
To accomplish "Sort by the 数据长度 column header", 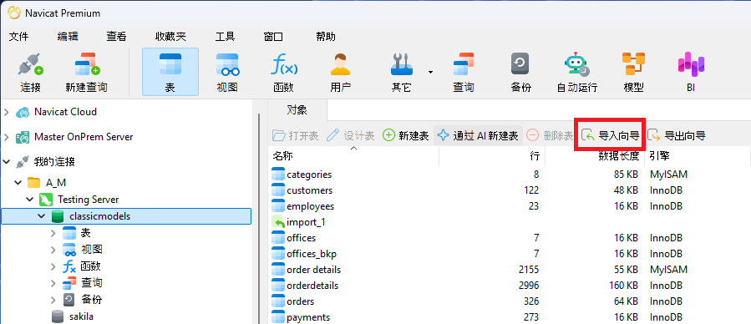I will pos(595,156).
